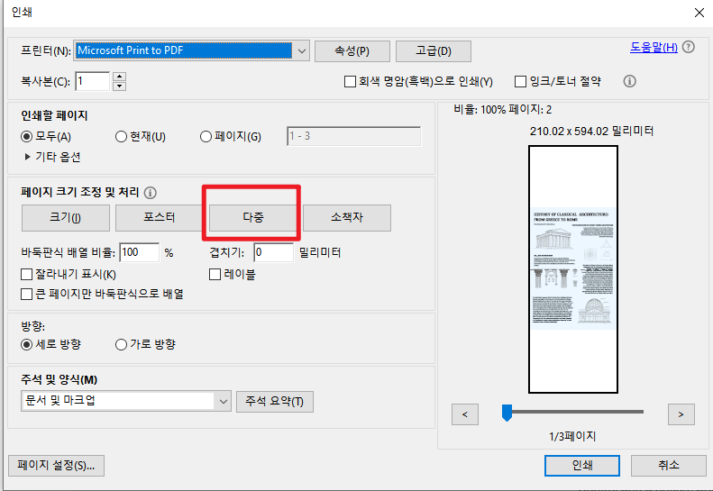Viewport: 713px width, 491px height.
Task: Go to next preview page with > button
Action: coord(681,414)
